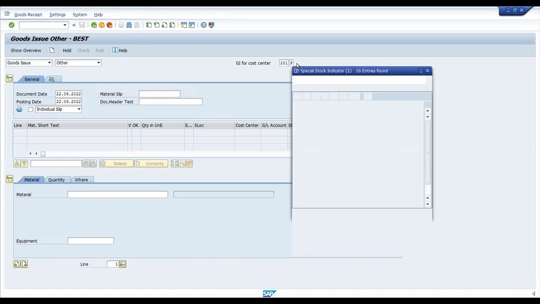
Task: Click the Find Next binoculars icon
Action: pos(137,25)
